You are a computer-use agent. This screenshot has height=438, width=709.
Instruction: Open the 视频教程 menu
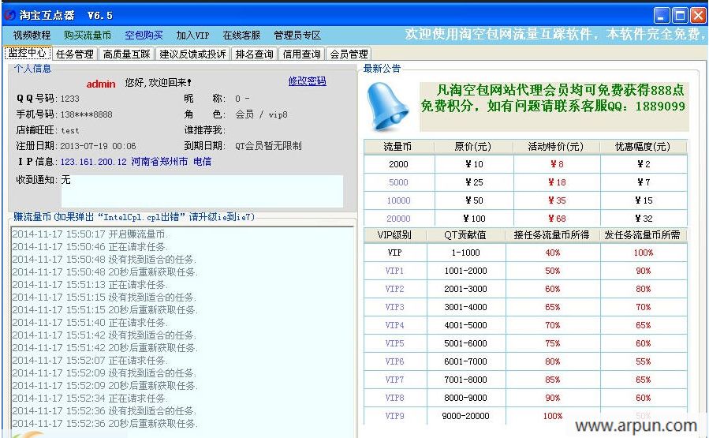click(x=32, y=36)
